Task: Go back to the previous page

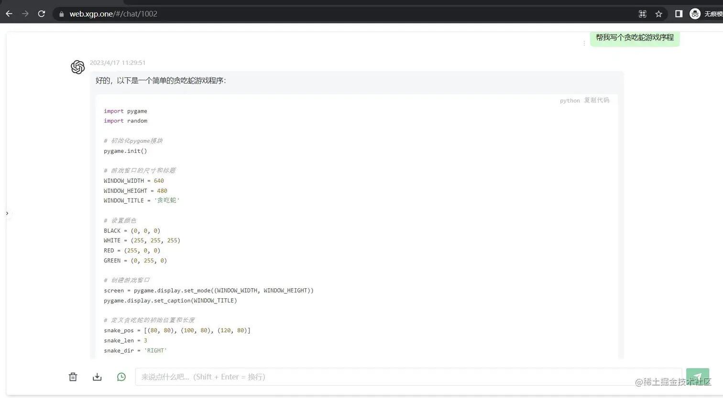Action: click(9, 14)
